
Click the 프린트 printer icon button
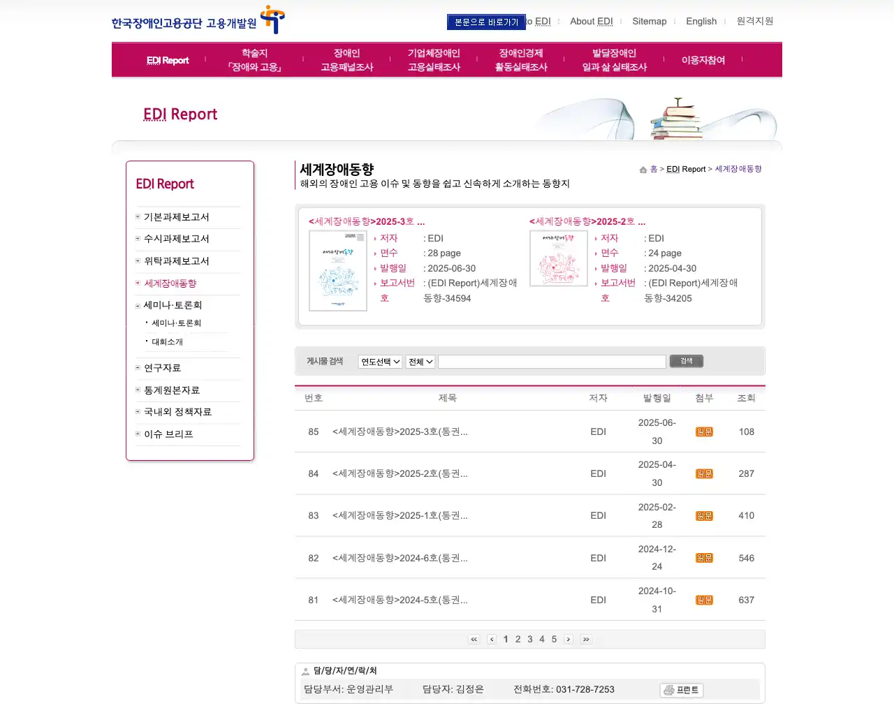[681, 690]
